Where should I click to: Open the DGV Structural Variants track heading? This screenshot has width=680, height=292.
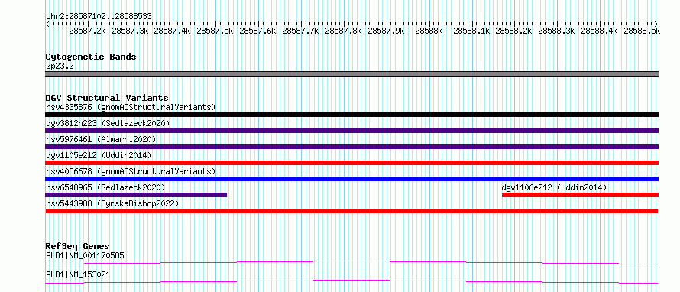point(107,98)
